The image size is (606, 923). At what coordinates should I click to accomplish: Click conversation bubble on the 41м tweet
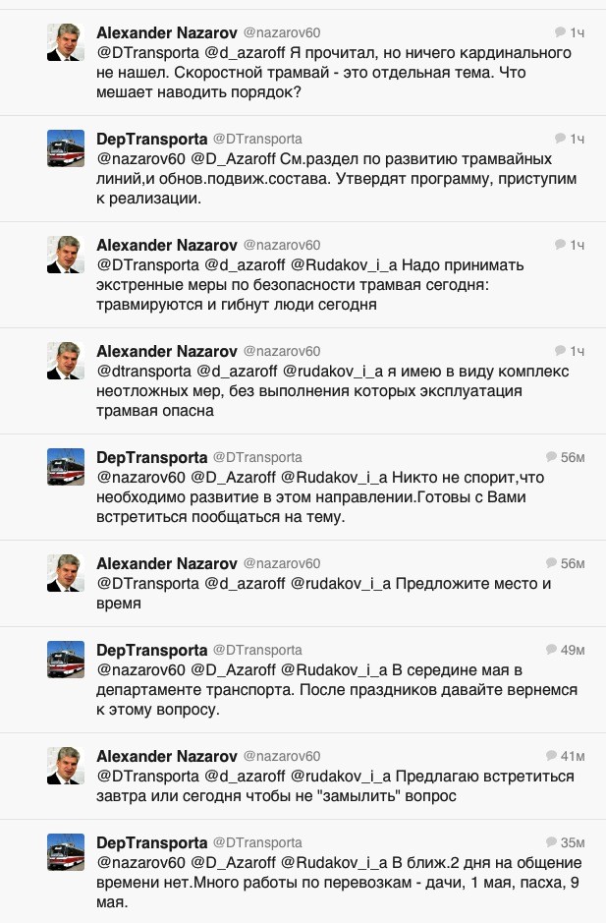(x=551, y=755)
